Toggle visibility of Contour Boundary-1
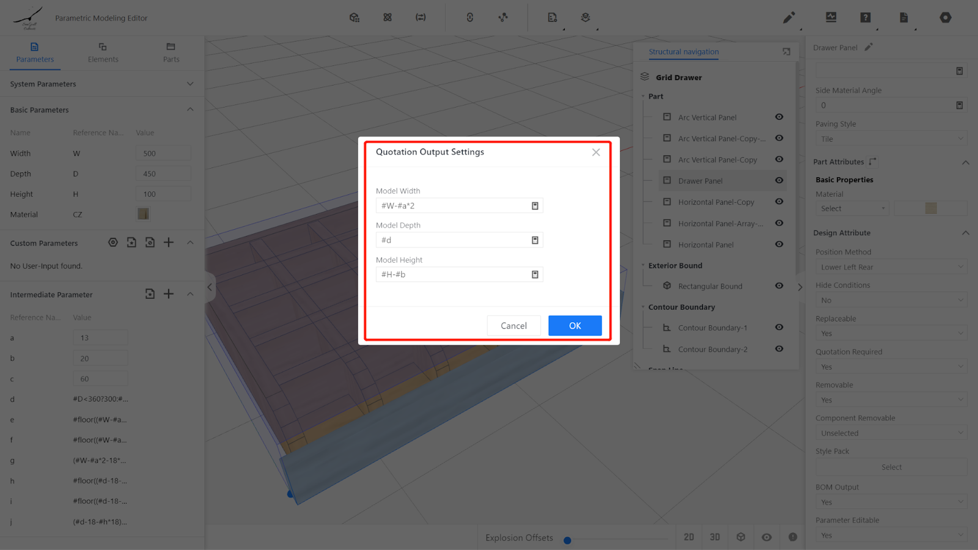Image resolution: width=978 pixels, height=550 pixels. 779,328
